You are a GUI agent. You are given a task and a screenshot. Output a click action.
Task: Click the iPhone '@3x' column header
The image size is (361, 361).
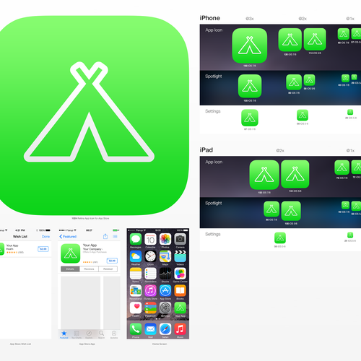(x=250, y=19)
